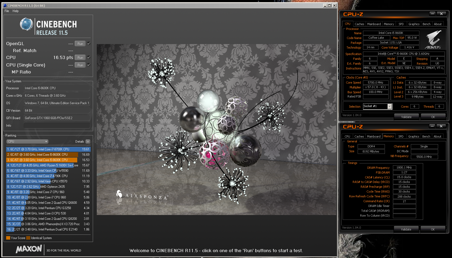Click Validate in upper CPU-Z window
The width and height of the screenshot is (452, 258).
coord(406,117)
